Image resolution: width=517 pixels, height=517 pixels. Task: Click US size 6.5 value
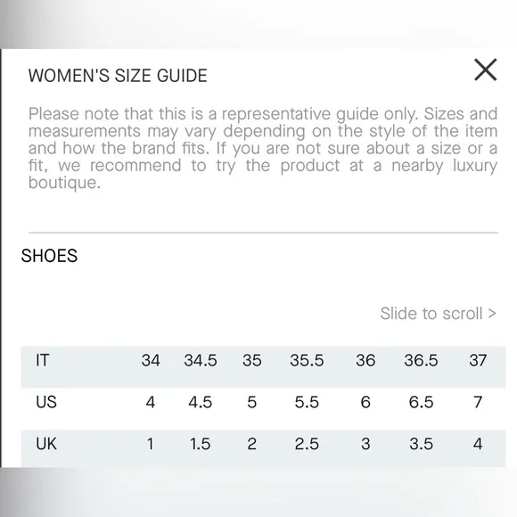[421, 402]
